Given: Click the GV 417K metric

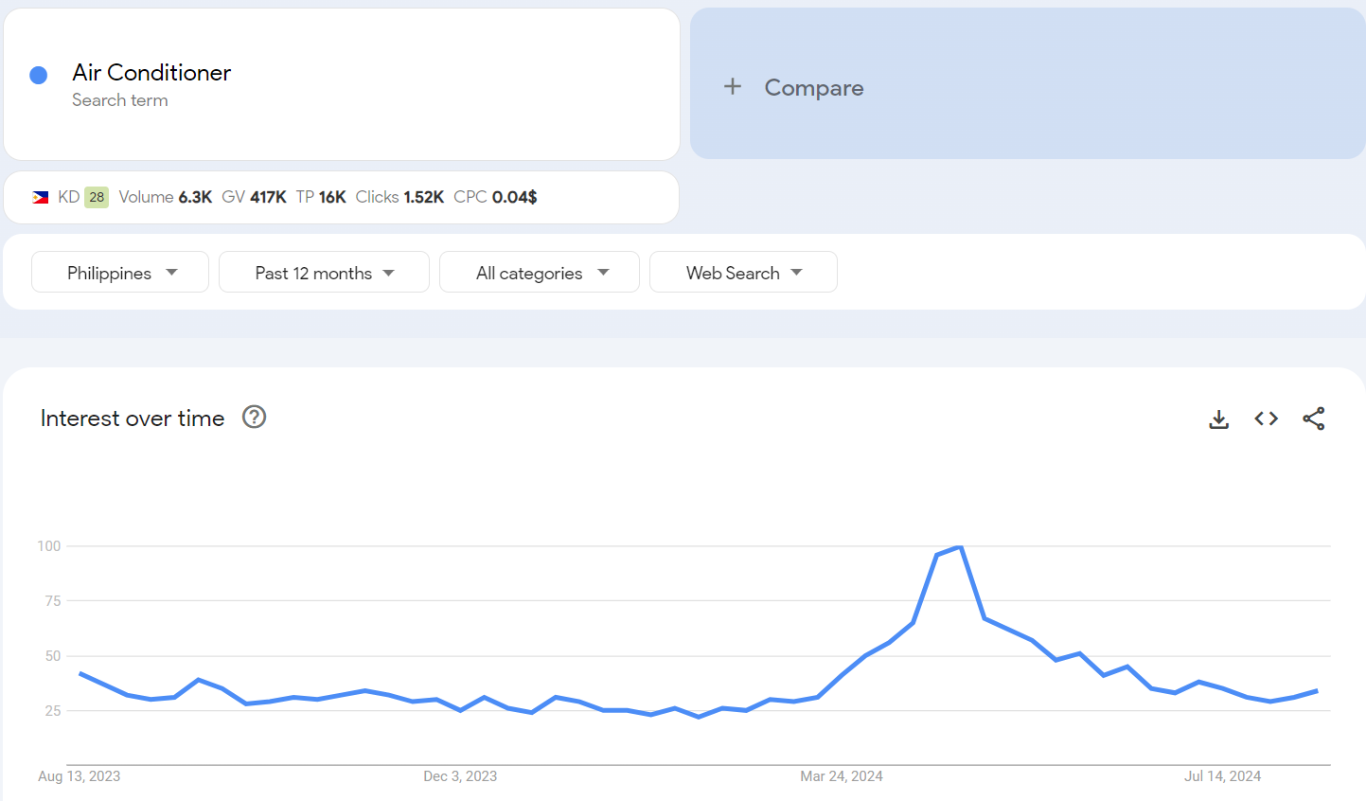Looking at the screenshot, I should pyautogui.click(x=254, y=197).
